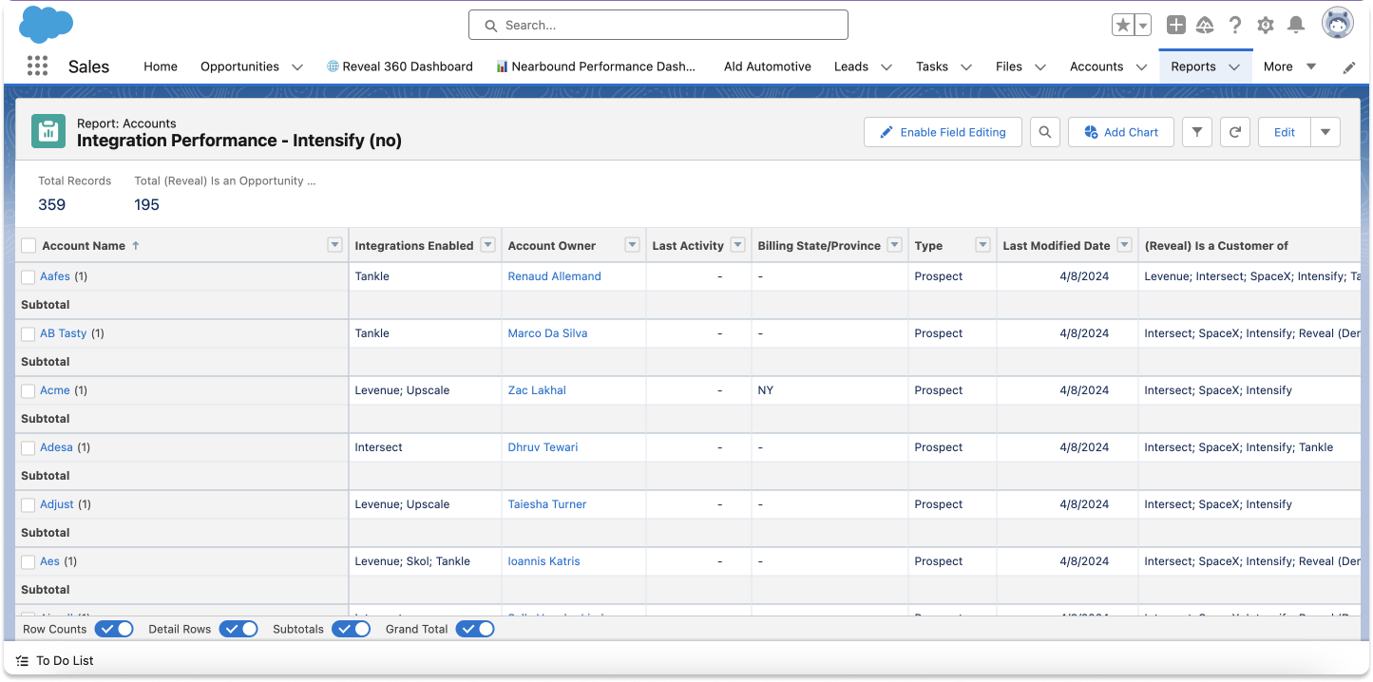Click the pencil to edit navigation bar
1373x682 pixels.
(x=1349, y=67)
